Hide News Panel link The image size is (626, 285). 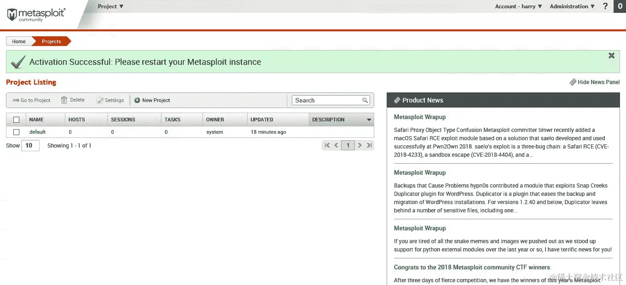(x=595, y=82)
